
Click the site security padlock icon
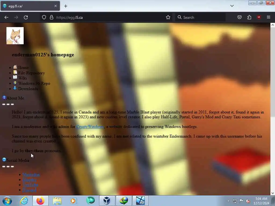[51, 17]
